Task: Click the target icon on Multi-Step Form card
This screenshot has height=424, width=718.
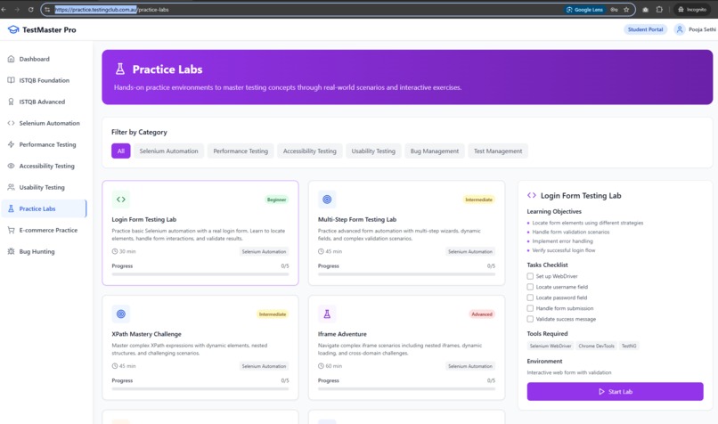Action: [x=327, y=200]
